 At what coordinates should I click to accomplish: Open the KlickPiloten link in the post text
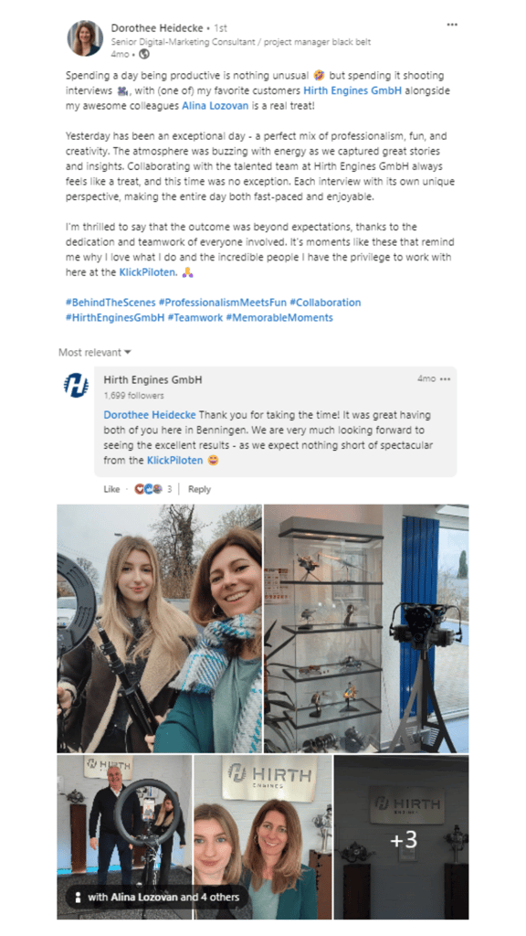148,272
